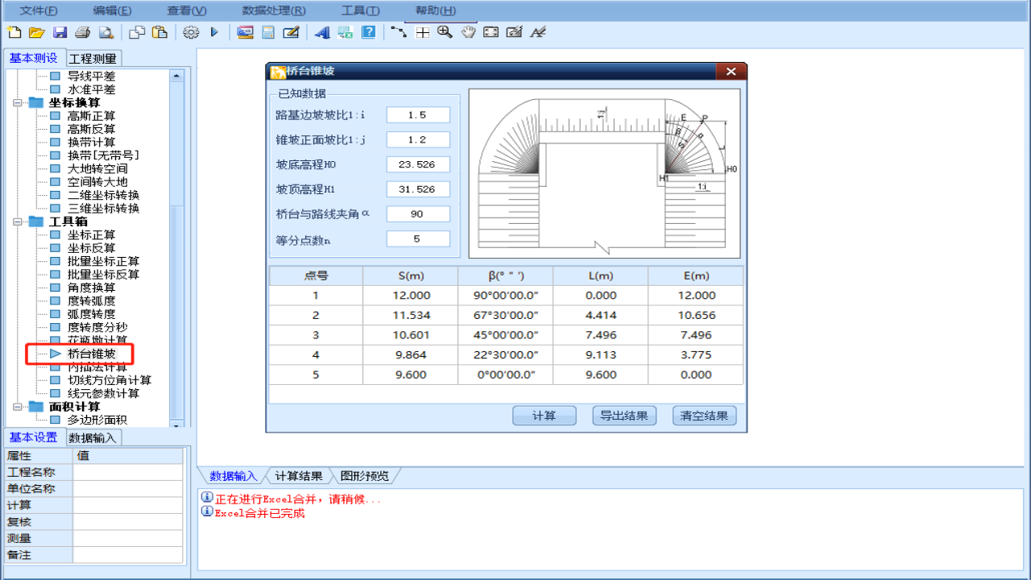1031x580 pixels.
Task: Click the AutoCAD export icon
Action: pyautogui.click(x=323, y=32)
